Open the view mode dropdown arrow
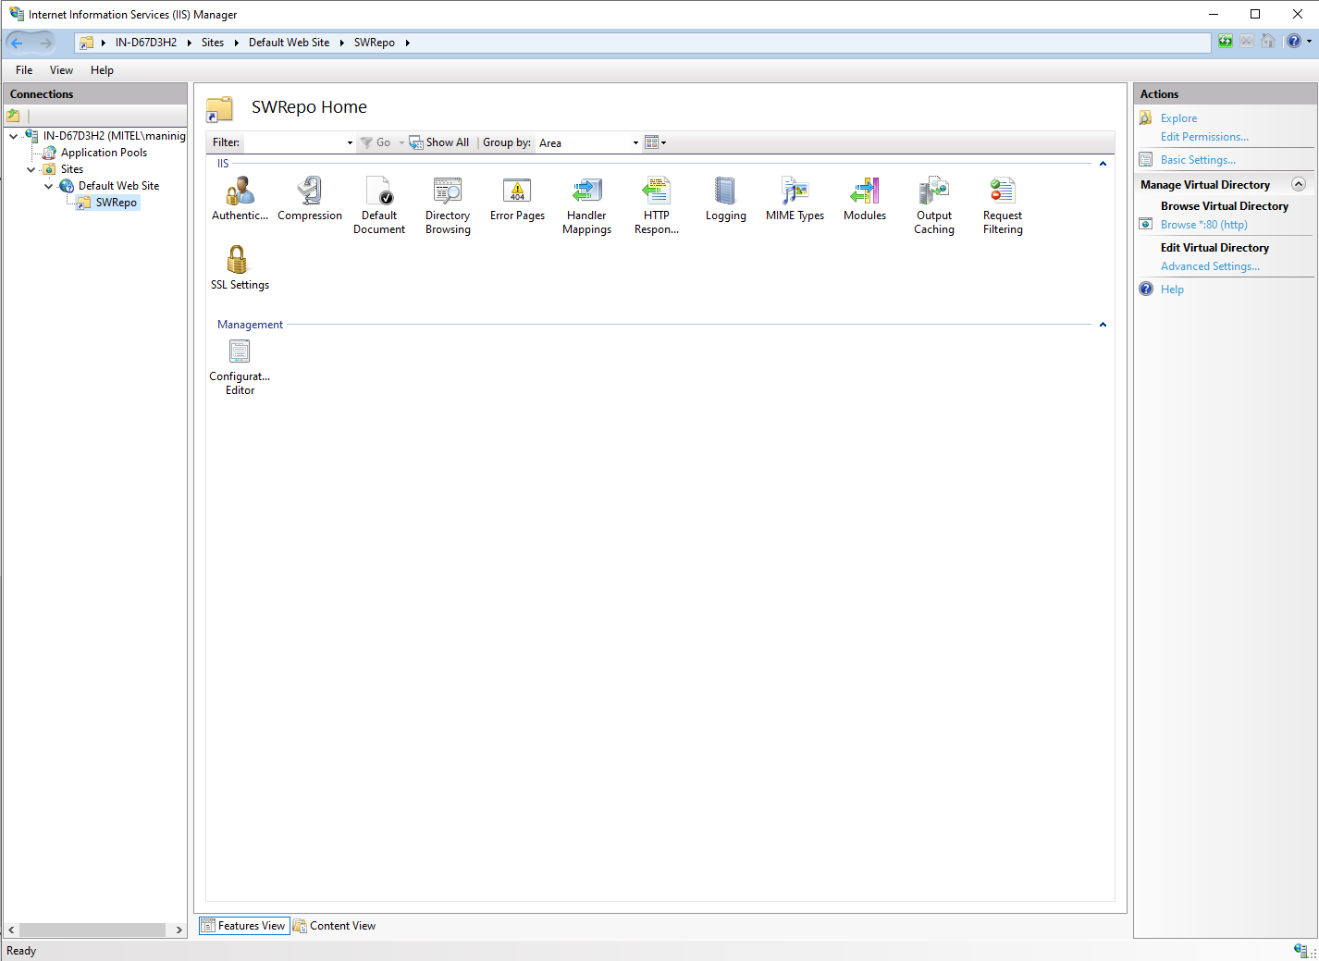 tap(664, 143)
